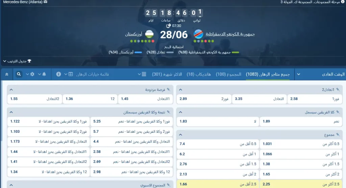Select جميع متاجر الرهان (1083) tab
Image resolution: width=346 pixels, height=188 pixels.
(268, 74)
